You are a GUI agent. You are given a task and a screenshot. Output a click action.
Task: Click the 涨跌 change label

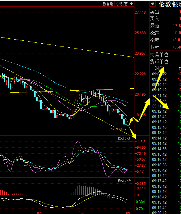click(x=155, y=33)
